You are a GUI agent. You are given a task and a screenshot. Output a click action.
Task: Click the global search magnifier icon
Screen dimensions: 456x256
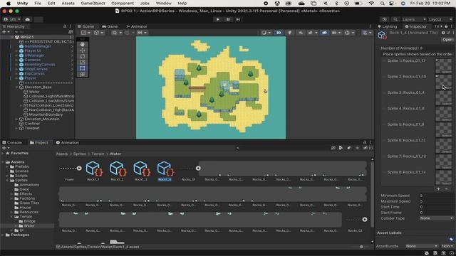click(x=395, y=19)
